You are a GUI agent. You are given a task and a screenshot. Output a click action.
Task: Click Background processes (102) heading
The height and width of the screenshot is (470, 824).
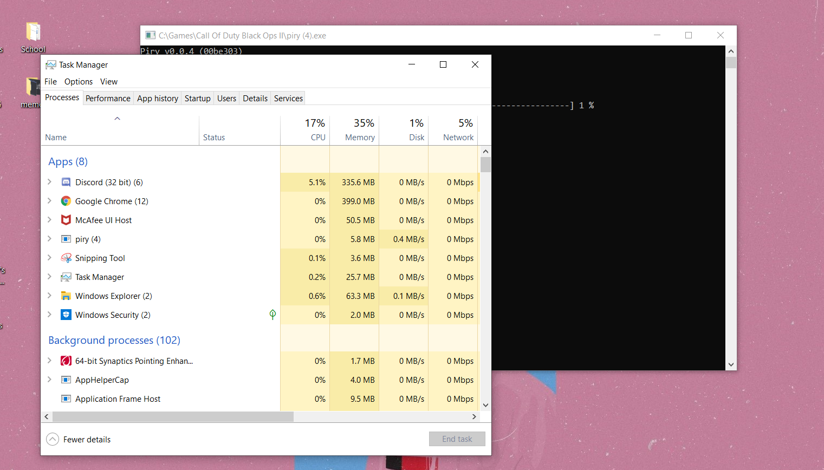114,341
